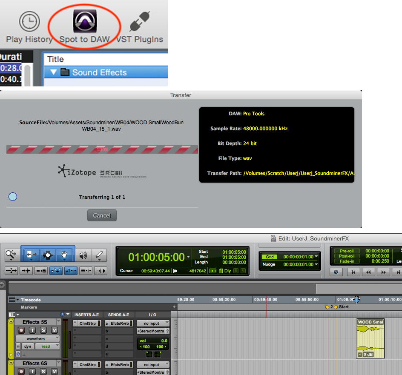The height and width of the screenshot is (375, 402).
Task: Add a marker with plus icon
Action: (x=174, y=307)
